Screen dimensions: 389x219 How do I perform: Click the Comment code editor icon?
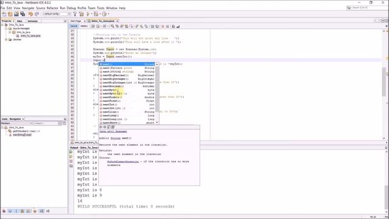click(173, 26)
